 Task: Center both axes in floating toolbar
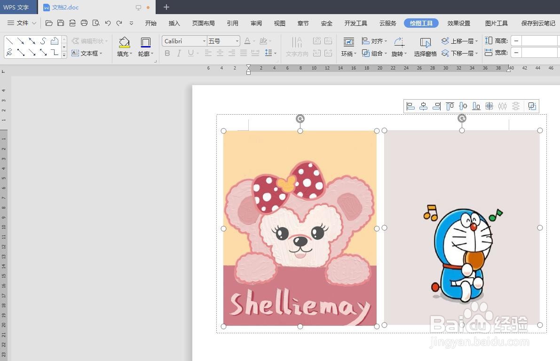click(489, 106)
